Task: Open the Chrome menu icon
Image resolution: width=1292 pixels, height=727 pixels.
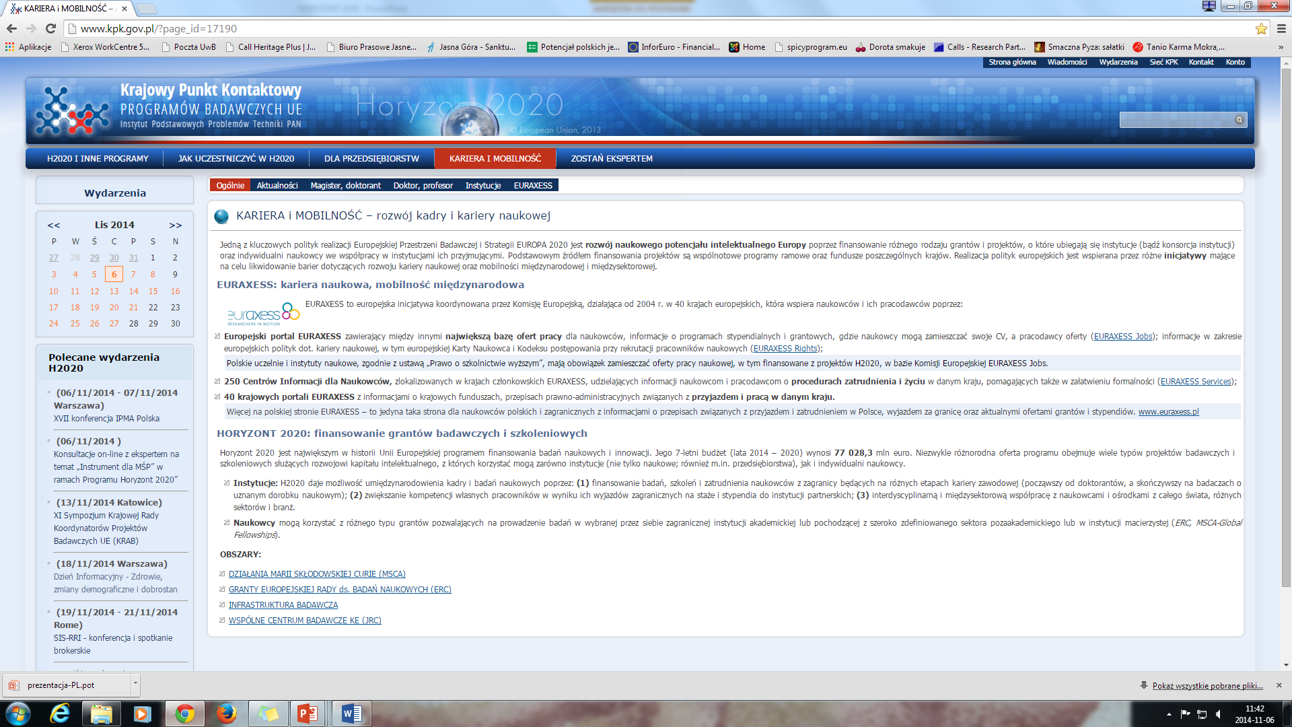Action: [x=1281, y=28]
